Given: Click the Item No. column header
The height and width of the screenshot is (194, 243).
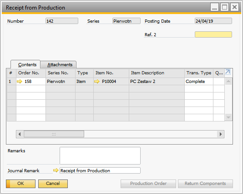Looking at the screenshot, I should coord(111,73).
